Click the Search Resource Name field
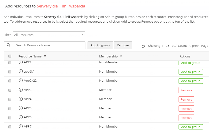Screen dimensions: 209x131 pos(50,45)
